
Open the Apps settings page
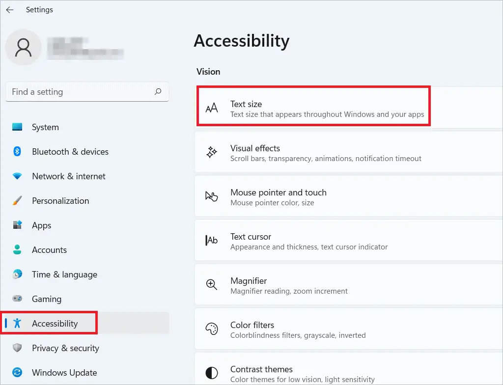pos(87,225)
